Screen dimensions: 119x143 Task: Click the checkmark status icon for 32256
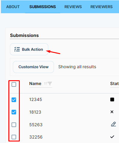click(112, 137)
